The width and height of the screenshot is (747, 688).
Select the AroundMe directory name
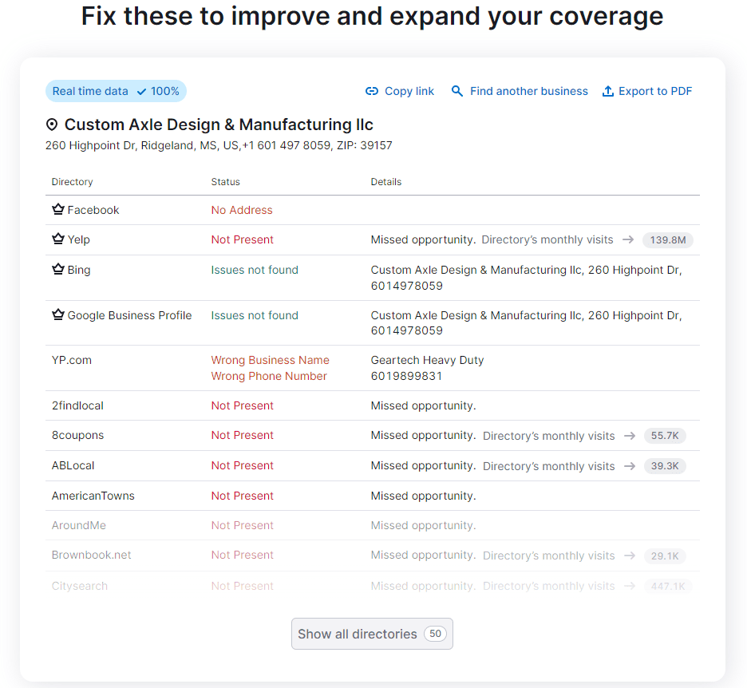pyautogui.click(x=78, y=525)
